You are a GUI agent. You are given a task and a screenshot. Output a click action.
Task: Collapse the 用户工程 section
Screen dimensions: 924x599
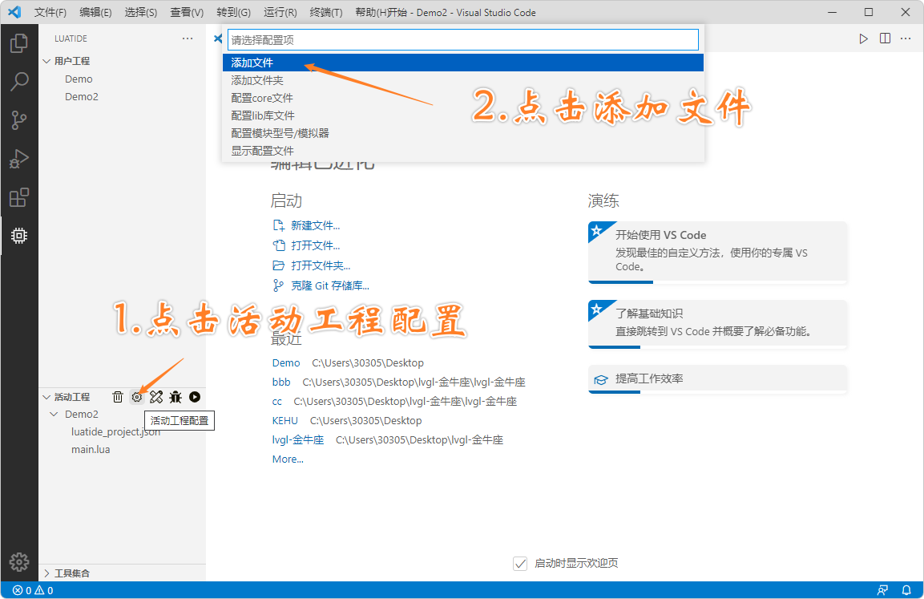click(x=46, y=61)
